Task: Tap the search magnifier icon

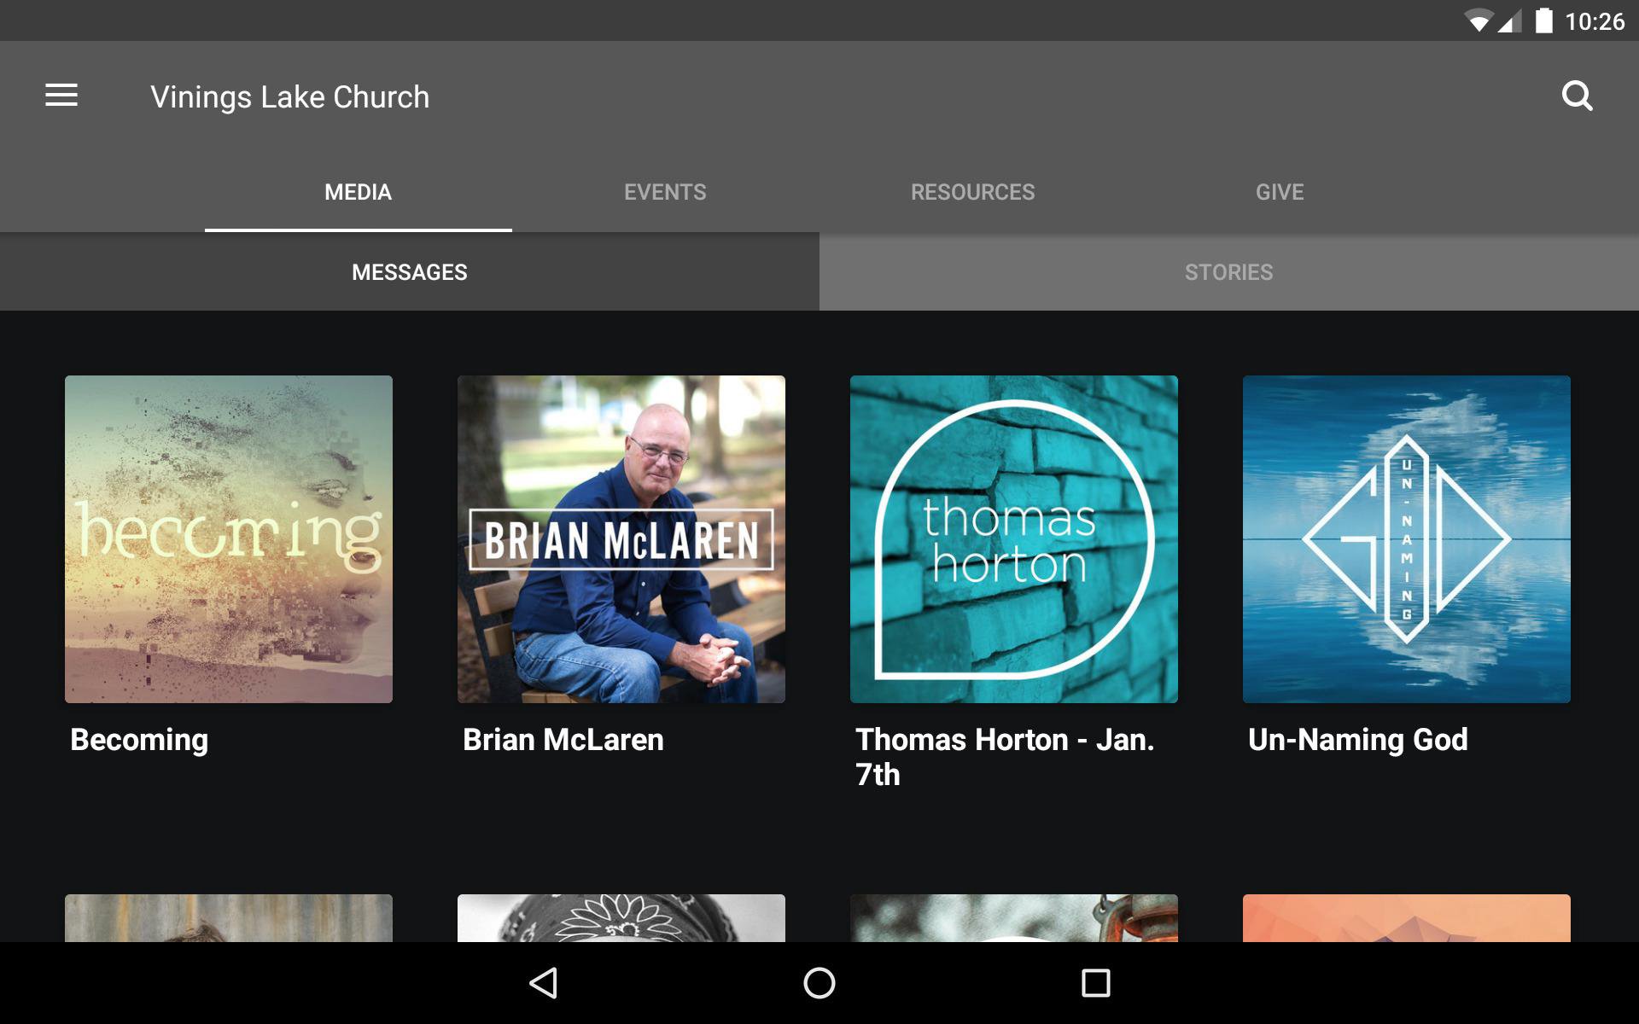Action: tap(1577, 96)
